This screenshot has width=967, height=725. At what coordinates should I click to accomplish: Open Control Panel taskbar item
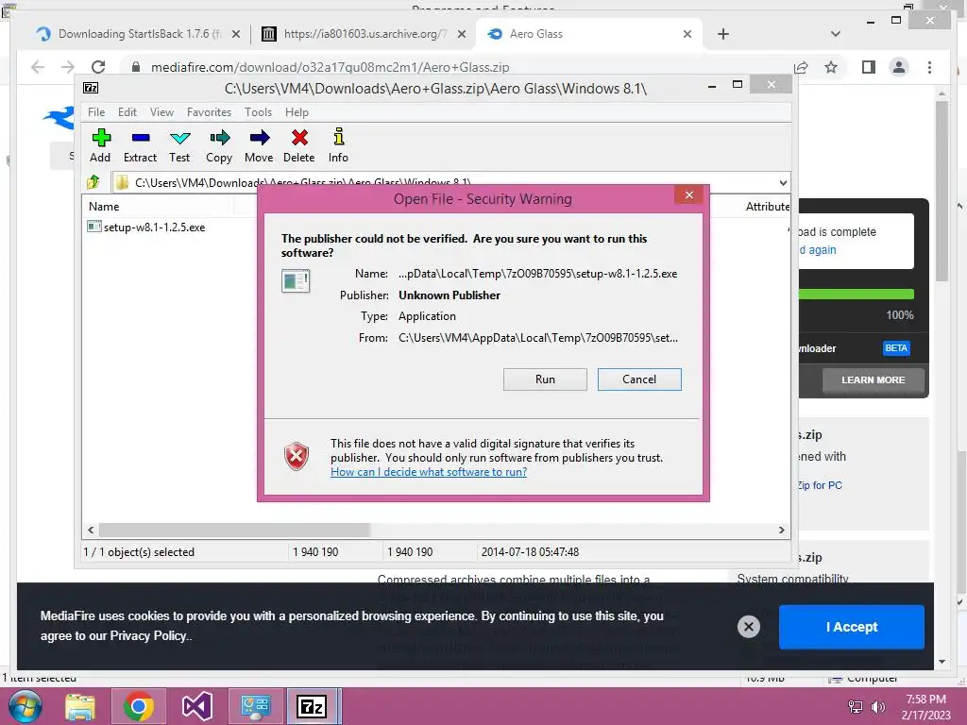tap(255, 706)
